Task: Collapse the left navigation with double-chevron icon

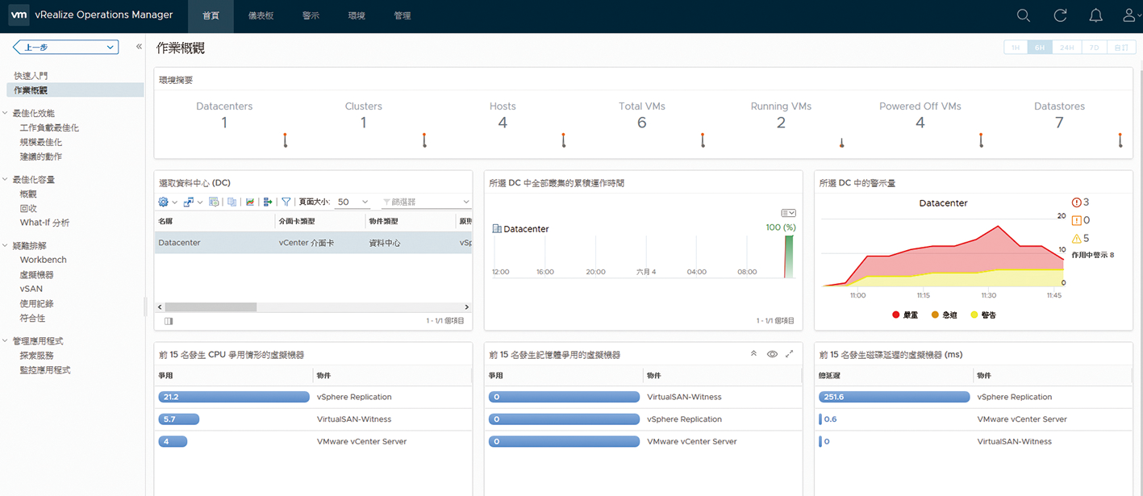Action: click(139, 47)
